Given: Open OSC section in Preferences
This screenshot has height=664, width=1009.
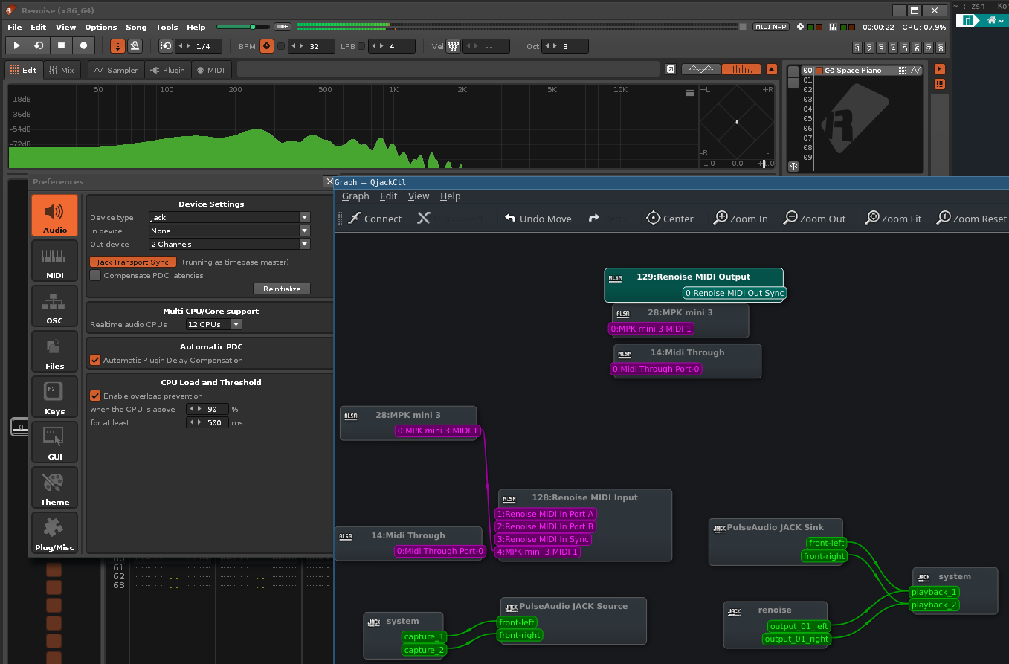Looking at the screenshot, I should (x=54, y=306).
